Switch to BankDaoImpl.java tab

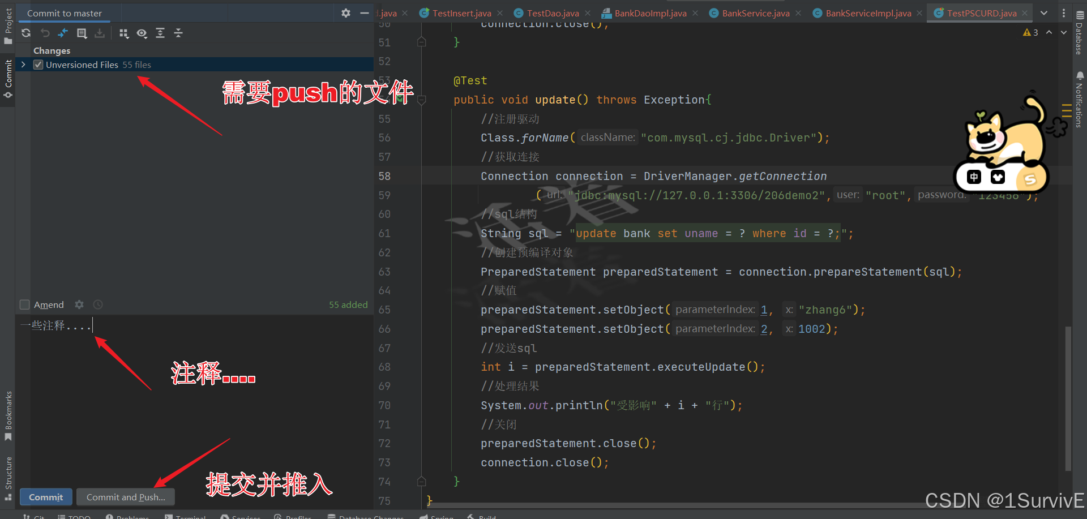(650, 13)
